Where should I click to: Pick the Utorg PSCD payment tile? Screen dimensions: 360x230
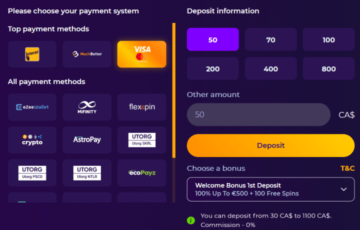click(x=32, y=173)
